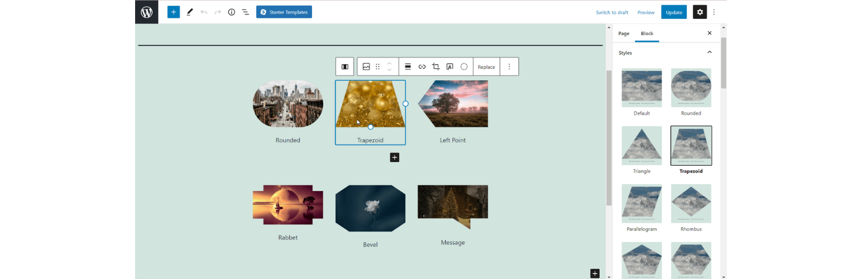The image size is (862, 279).
Task: Close the settings sidebar
Action: click(710, 33)
